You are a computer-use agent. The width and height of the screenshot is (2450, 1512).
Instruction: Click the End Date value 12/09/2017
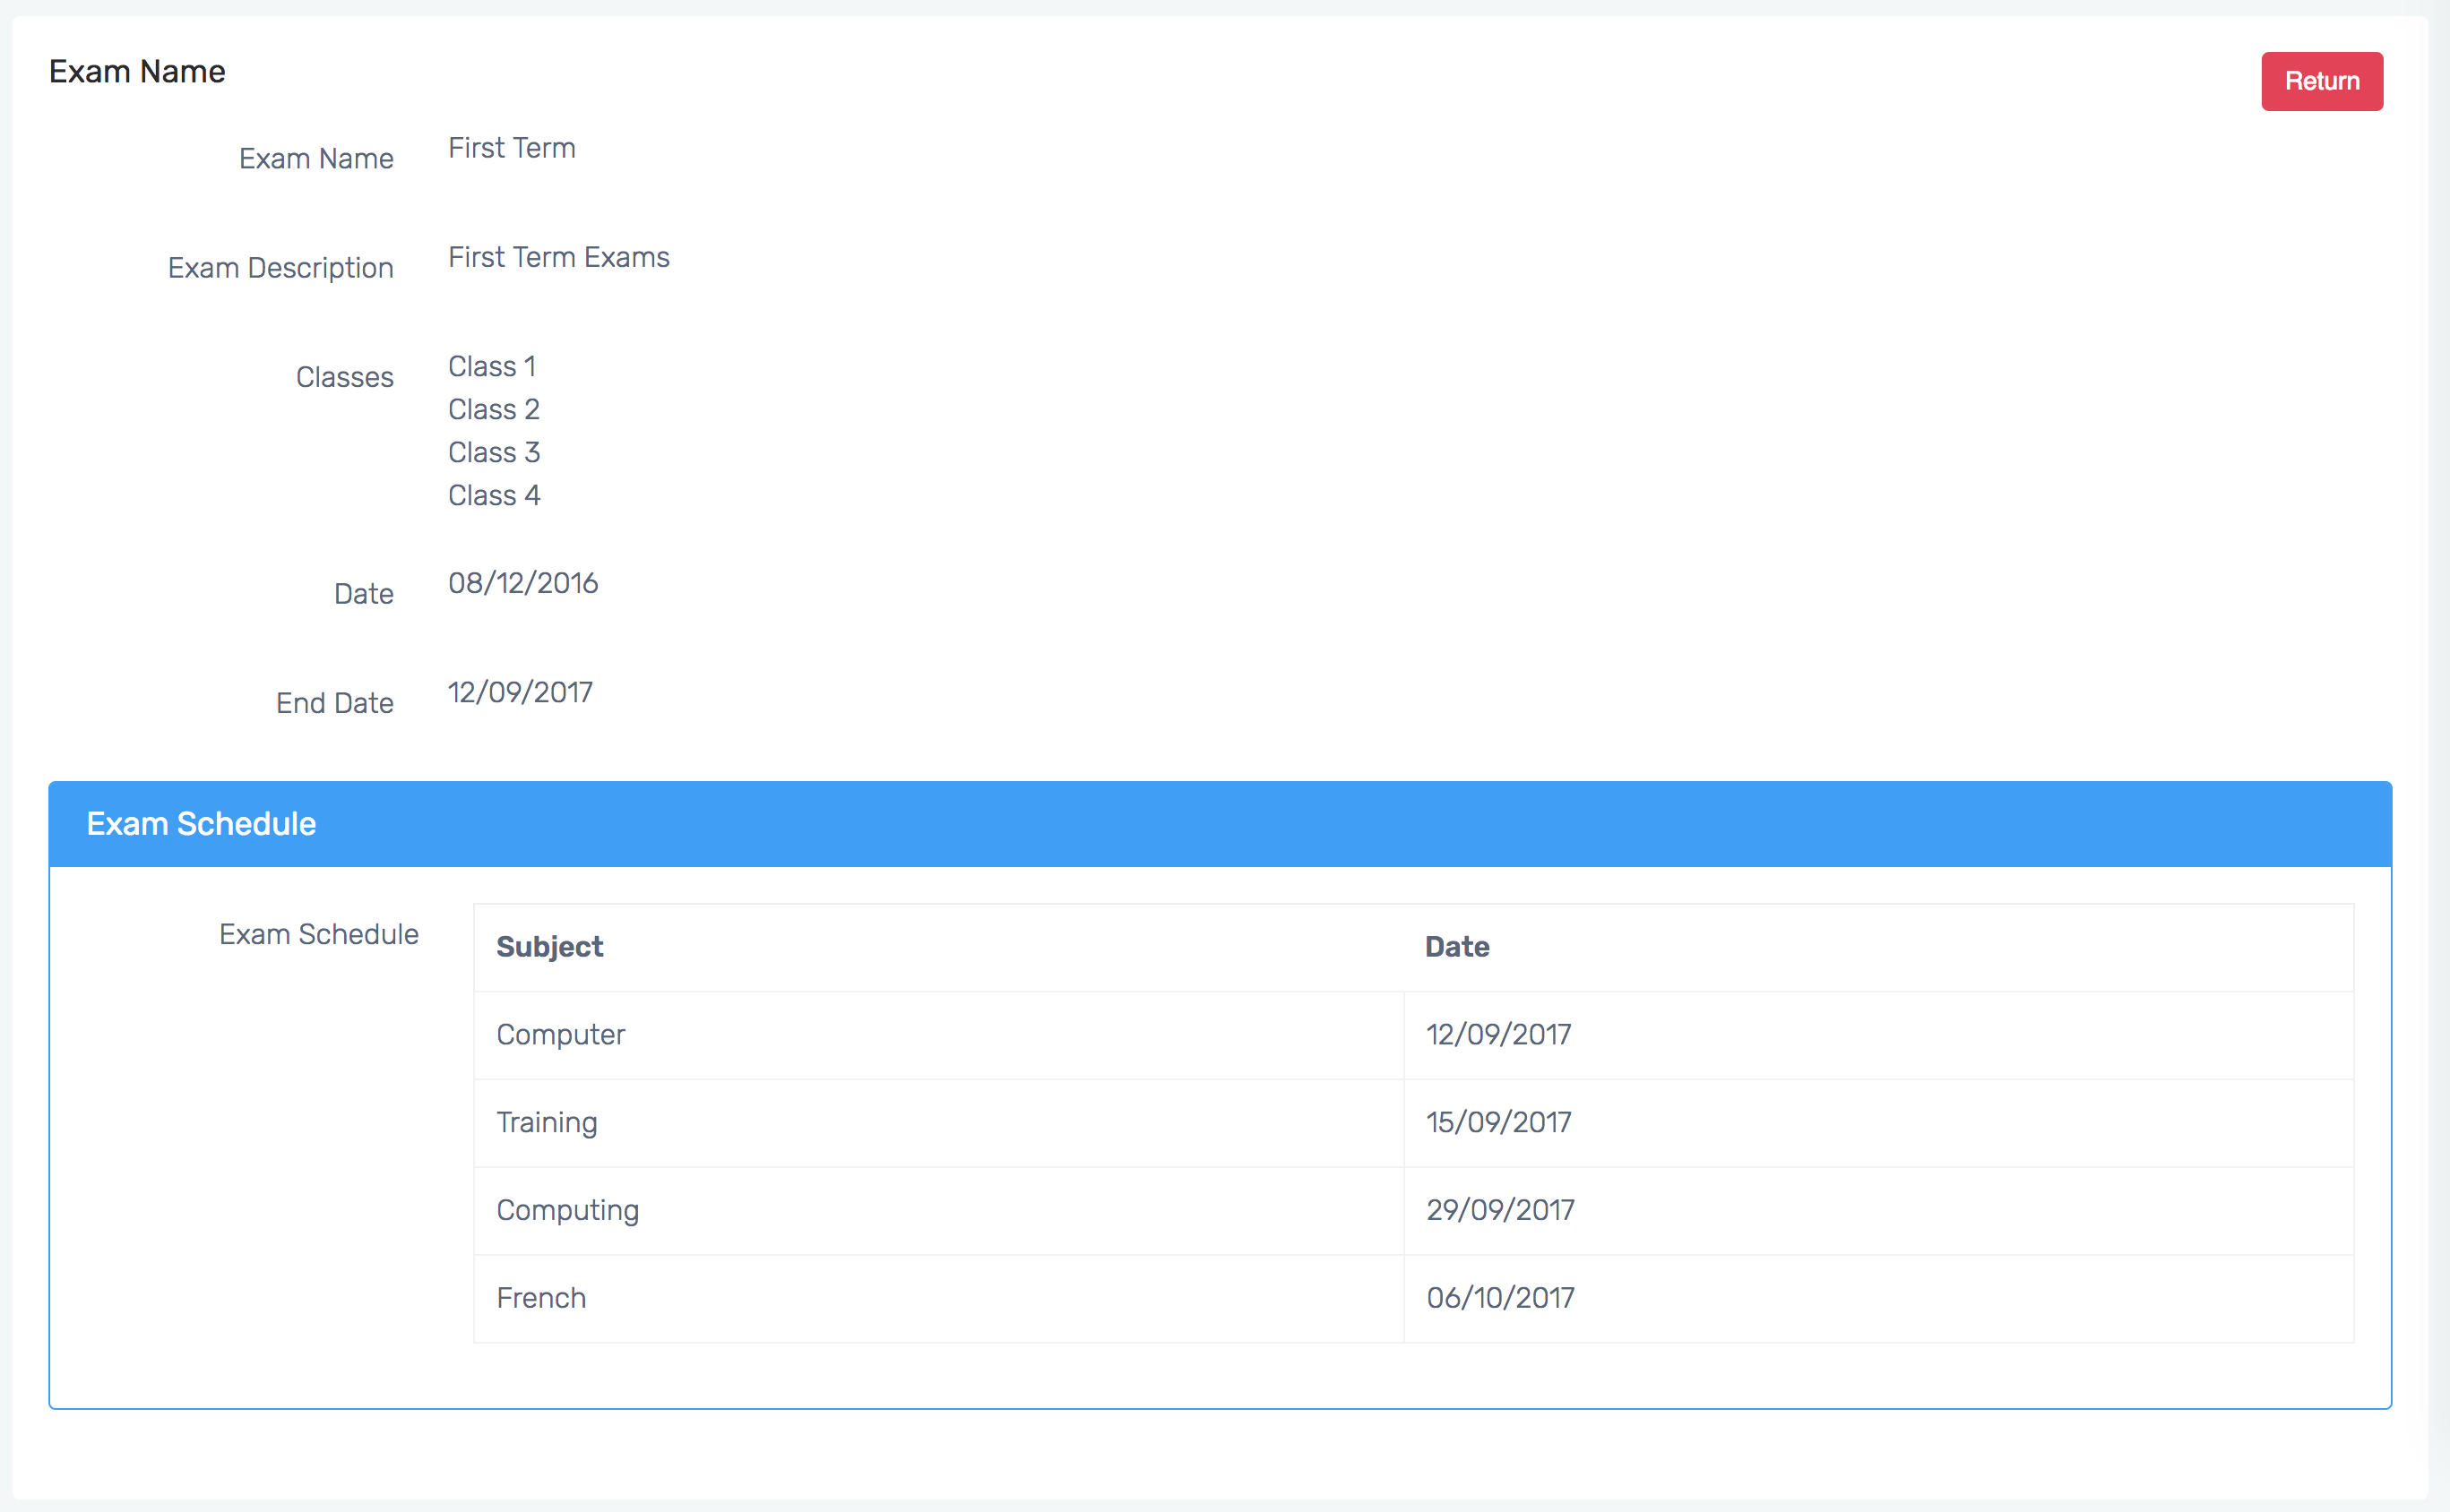(x=519, y=692)
